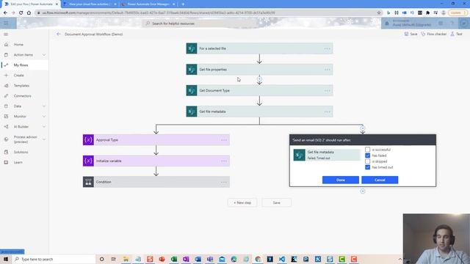This screenshot has height=264, width=470.
Task: Bookmark this page with star icon
Action: pos(379,12)
